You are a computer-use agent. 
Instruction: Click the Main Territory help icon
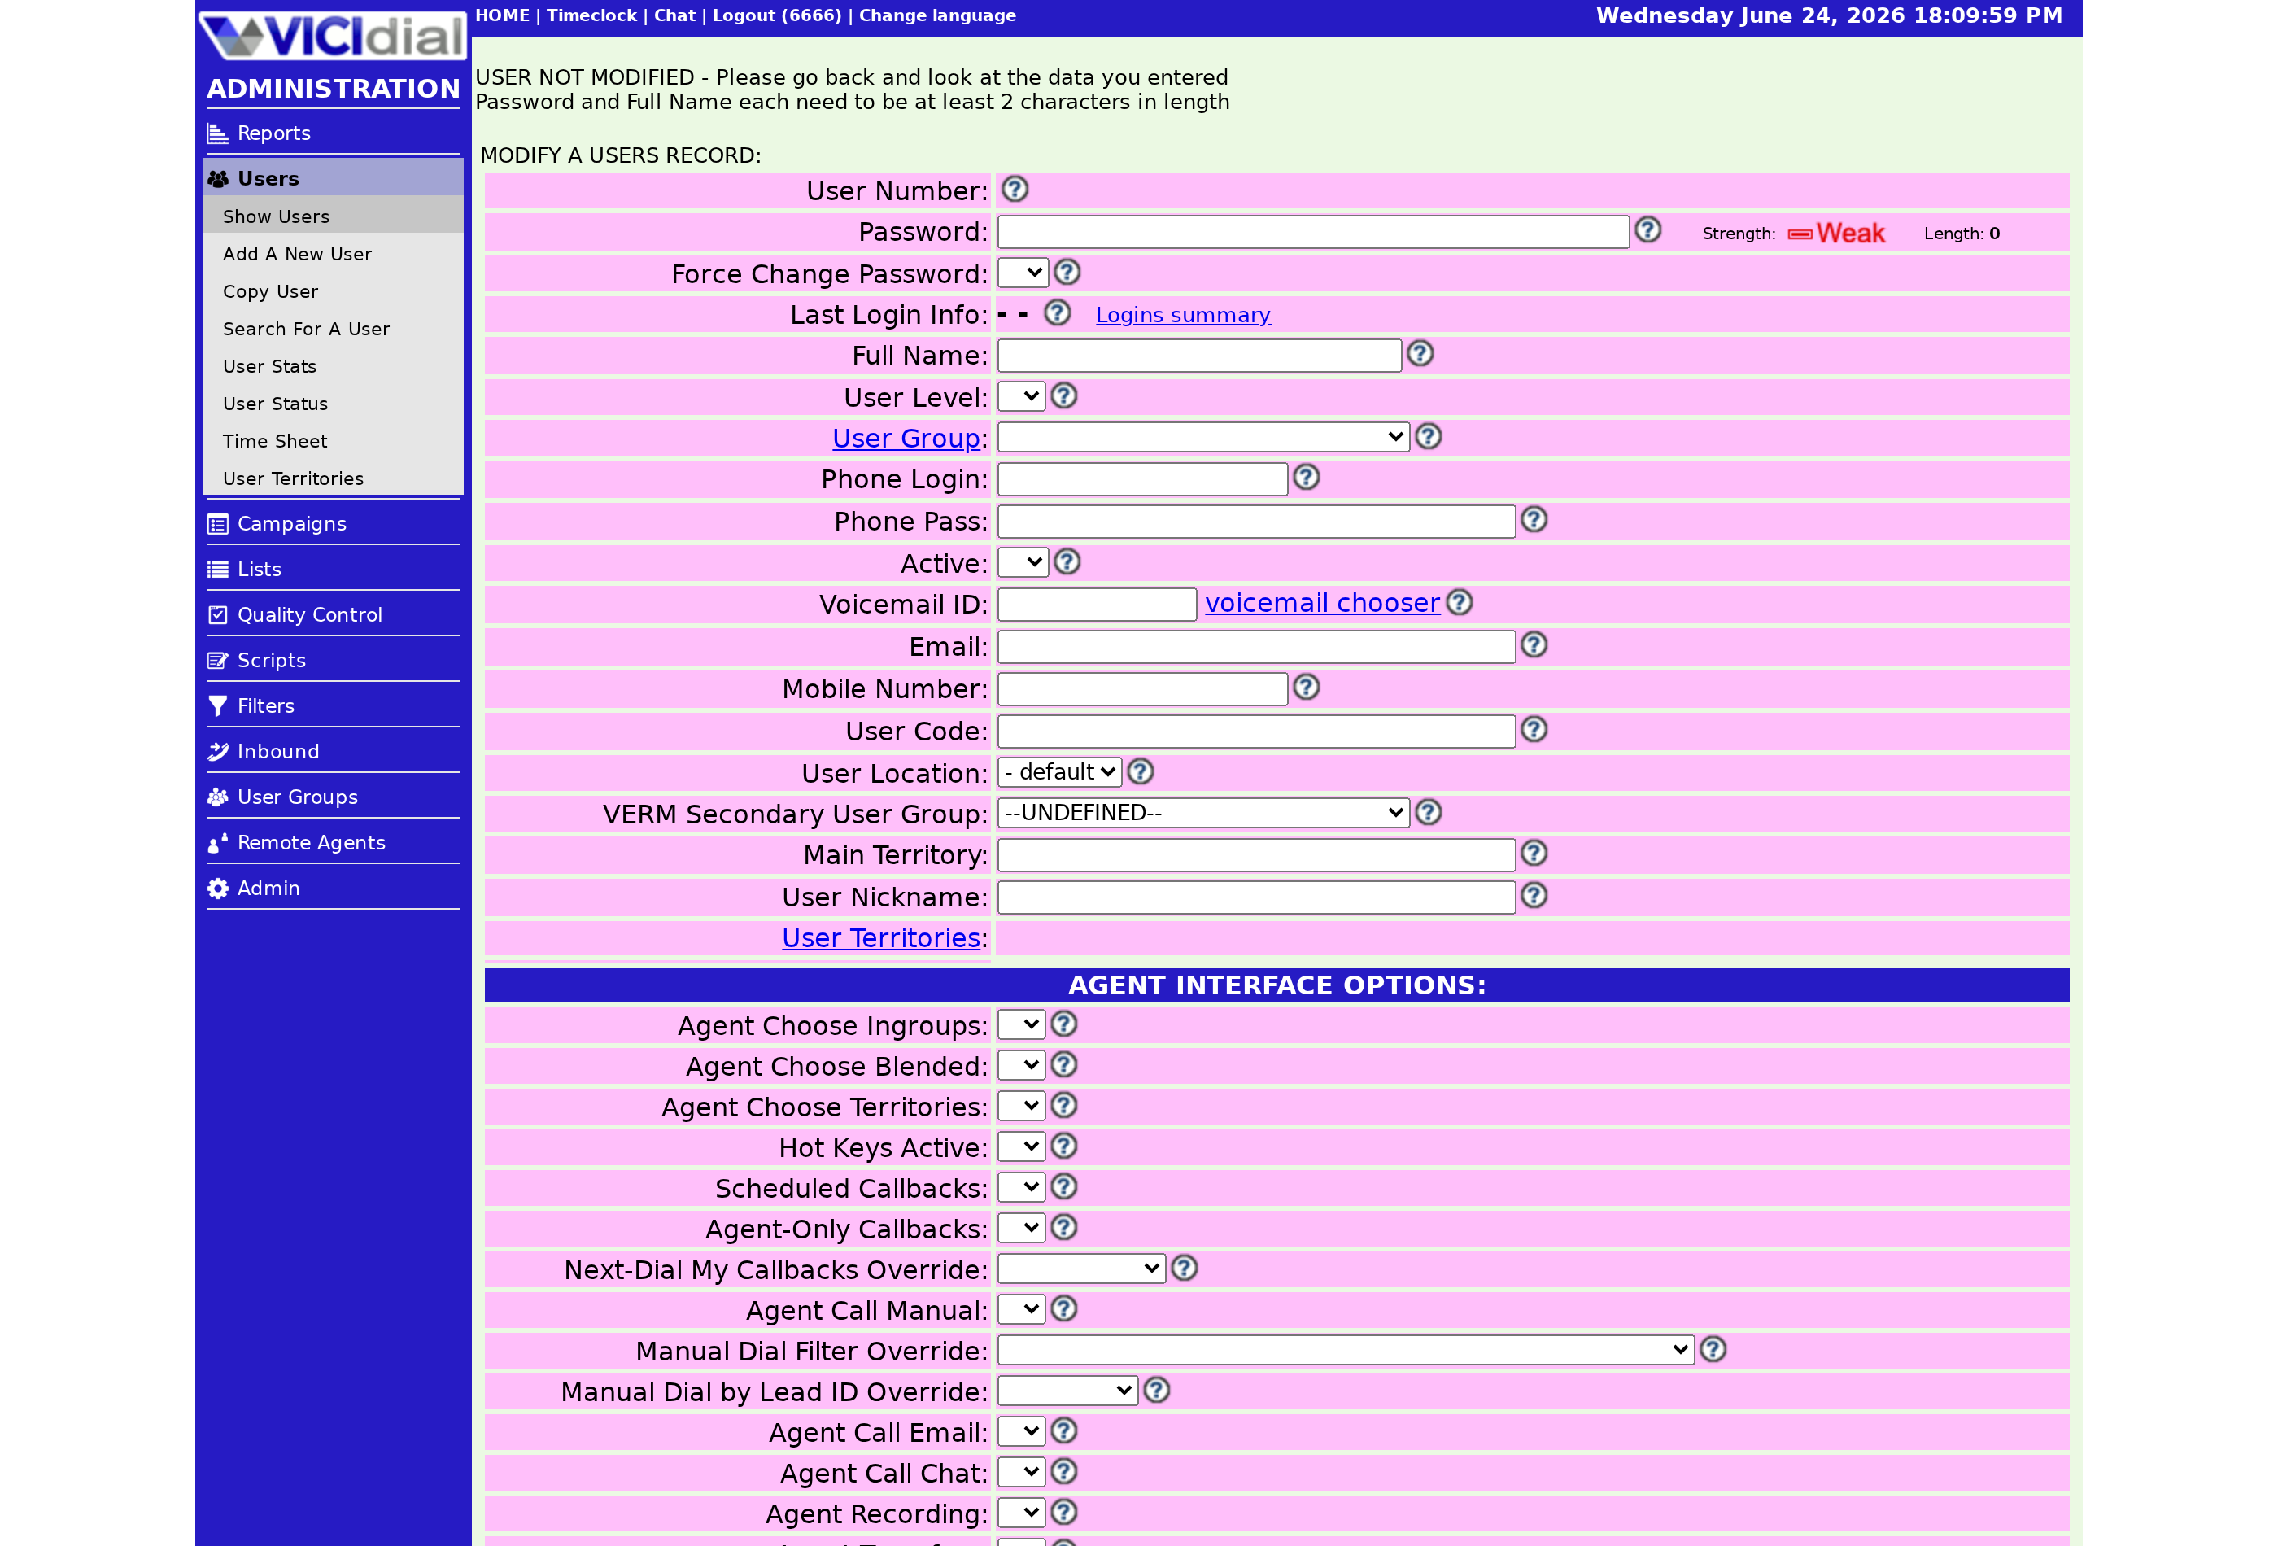click(1533, 853)
